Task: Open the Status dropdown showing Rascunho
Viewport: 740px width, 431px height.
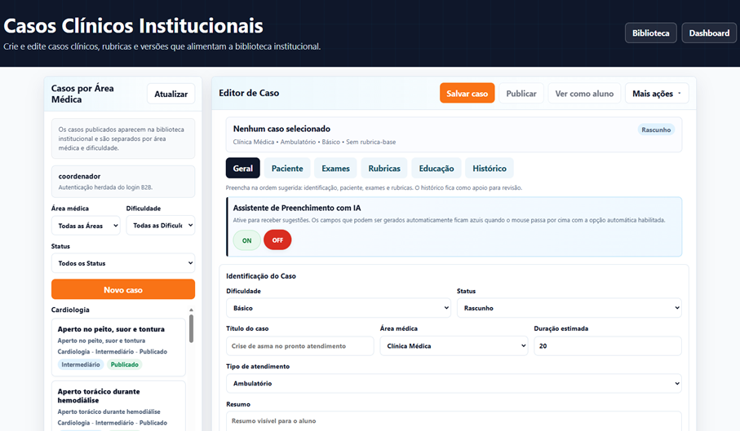Action: tap(569, 308)
